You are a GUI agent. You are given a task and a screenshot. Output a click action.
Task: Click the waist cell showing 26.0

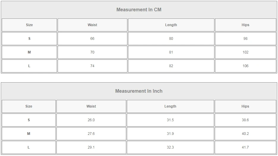(x=91, y=120)
